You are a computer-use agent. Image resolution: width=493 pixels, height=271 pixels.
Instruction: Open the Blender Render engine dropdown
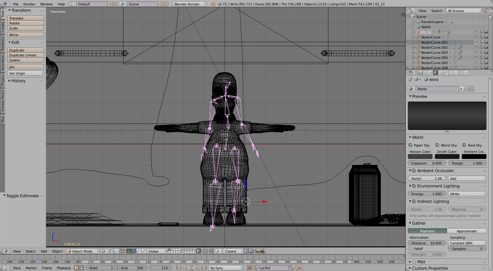coord(189,4)
